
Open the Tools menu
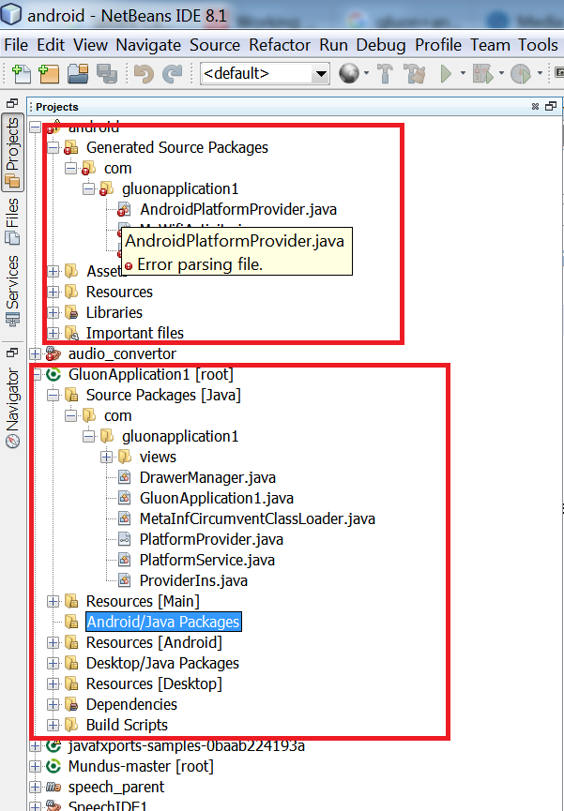coord(538,45)
